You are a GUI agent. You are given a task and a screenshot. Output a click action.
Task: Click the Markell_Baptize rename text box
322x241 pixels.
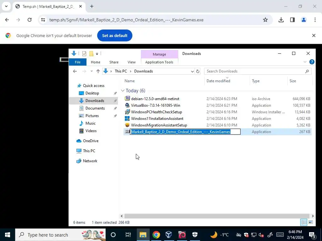[185, 132]
